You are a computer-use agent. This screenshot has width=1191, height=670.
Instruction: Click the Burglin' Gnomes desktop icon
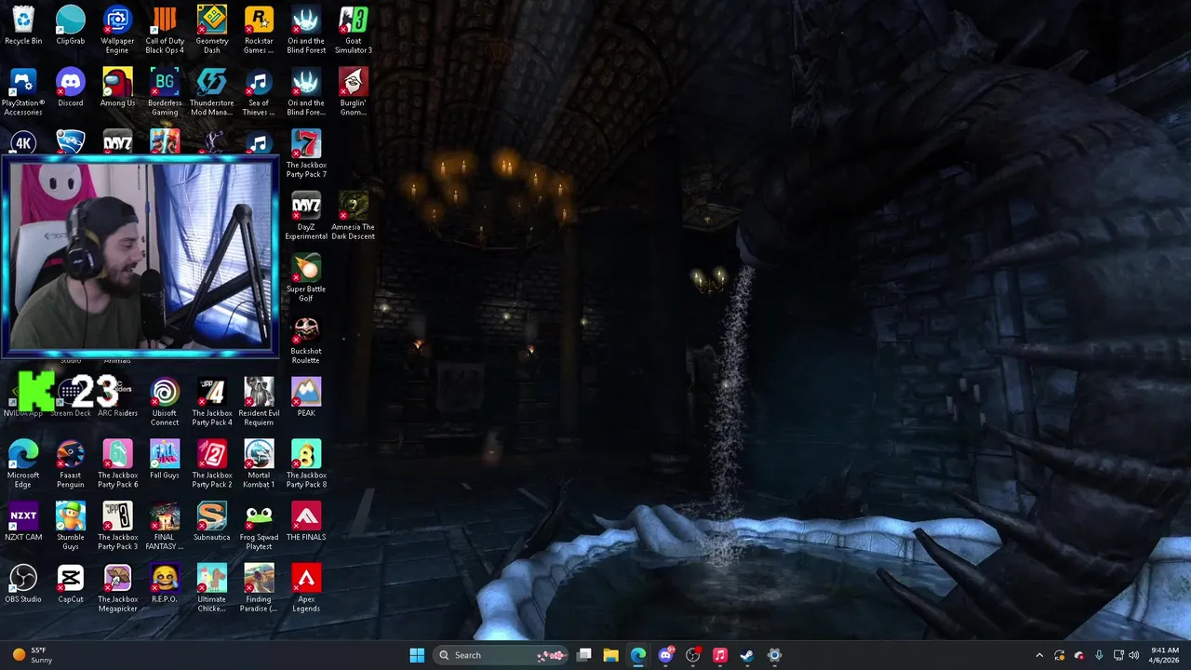(x=353, y=92)
